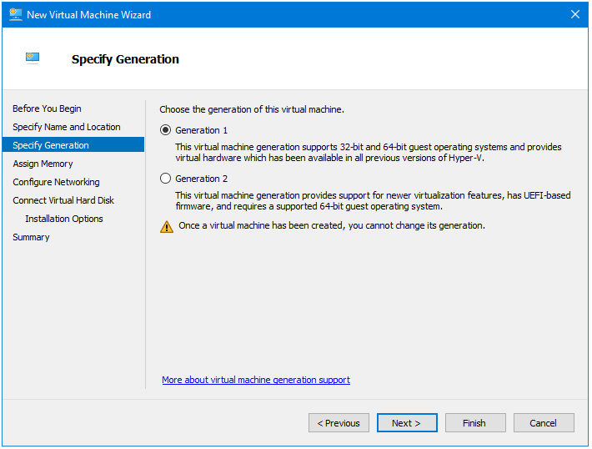Click the wizard icon in the title bar
Viewport: 592px width, 449px height.
[x=15, y=15]
